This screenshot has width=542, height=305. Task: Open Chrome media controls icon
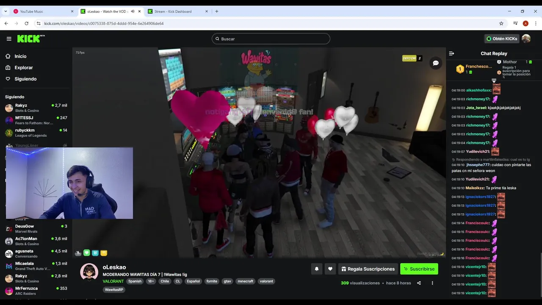(x=515, y=23)
